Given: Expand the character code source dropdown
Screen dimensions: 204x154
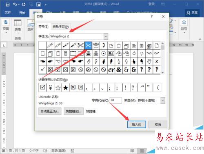Looking at the screenshot, I should pos(163,100).
